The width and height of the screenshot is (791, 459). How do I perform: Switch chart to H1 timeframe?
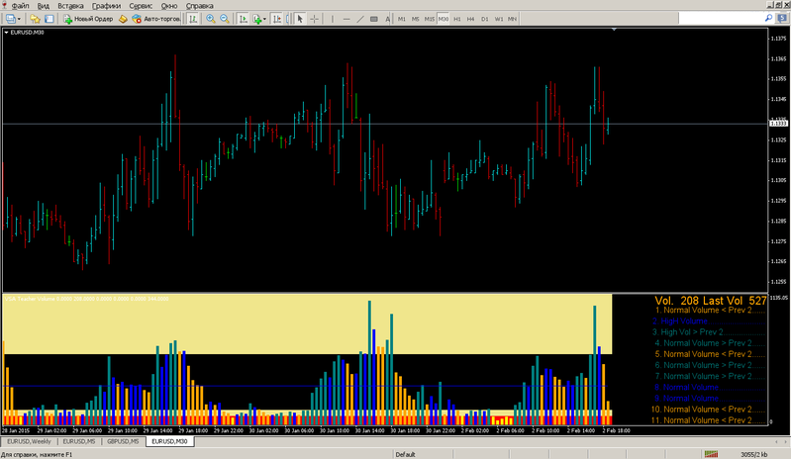[x=457, y=19]
